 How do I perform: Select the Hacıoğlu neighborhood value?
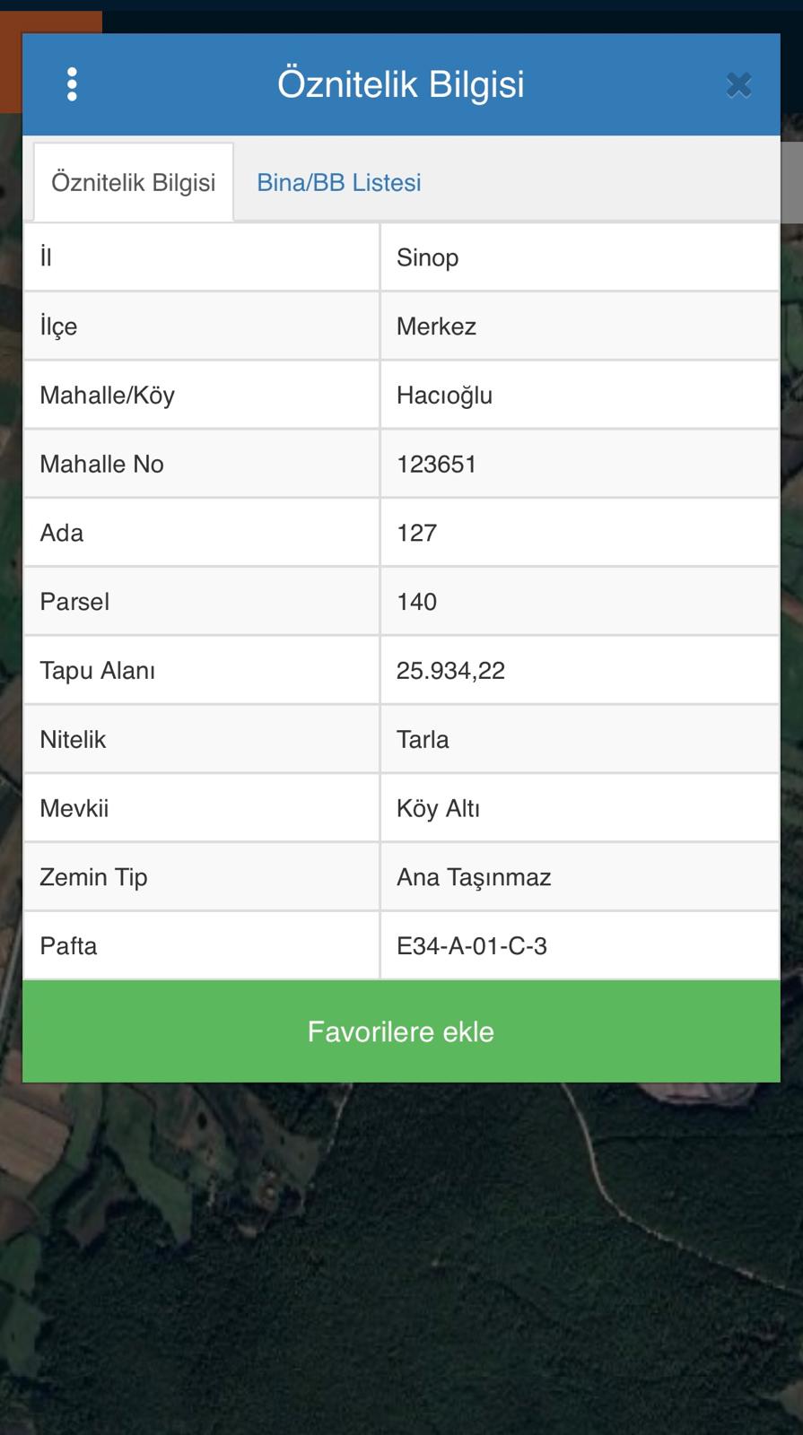[x=444, y=396]
